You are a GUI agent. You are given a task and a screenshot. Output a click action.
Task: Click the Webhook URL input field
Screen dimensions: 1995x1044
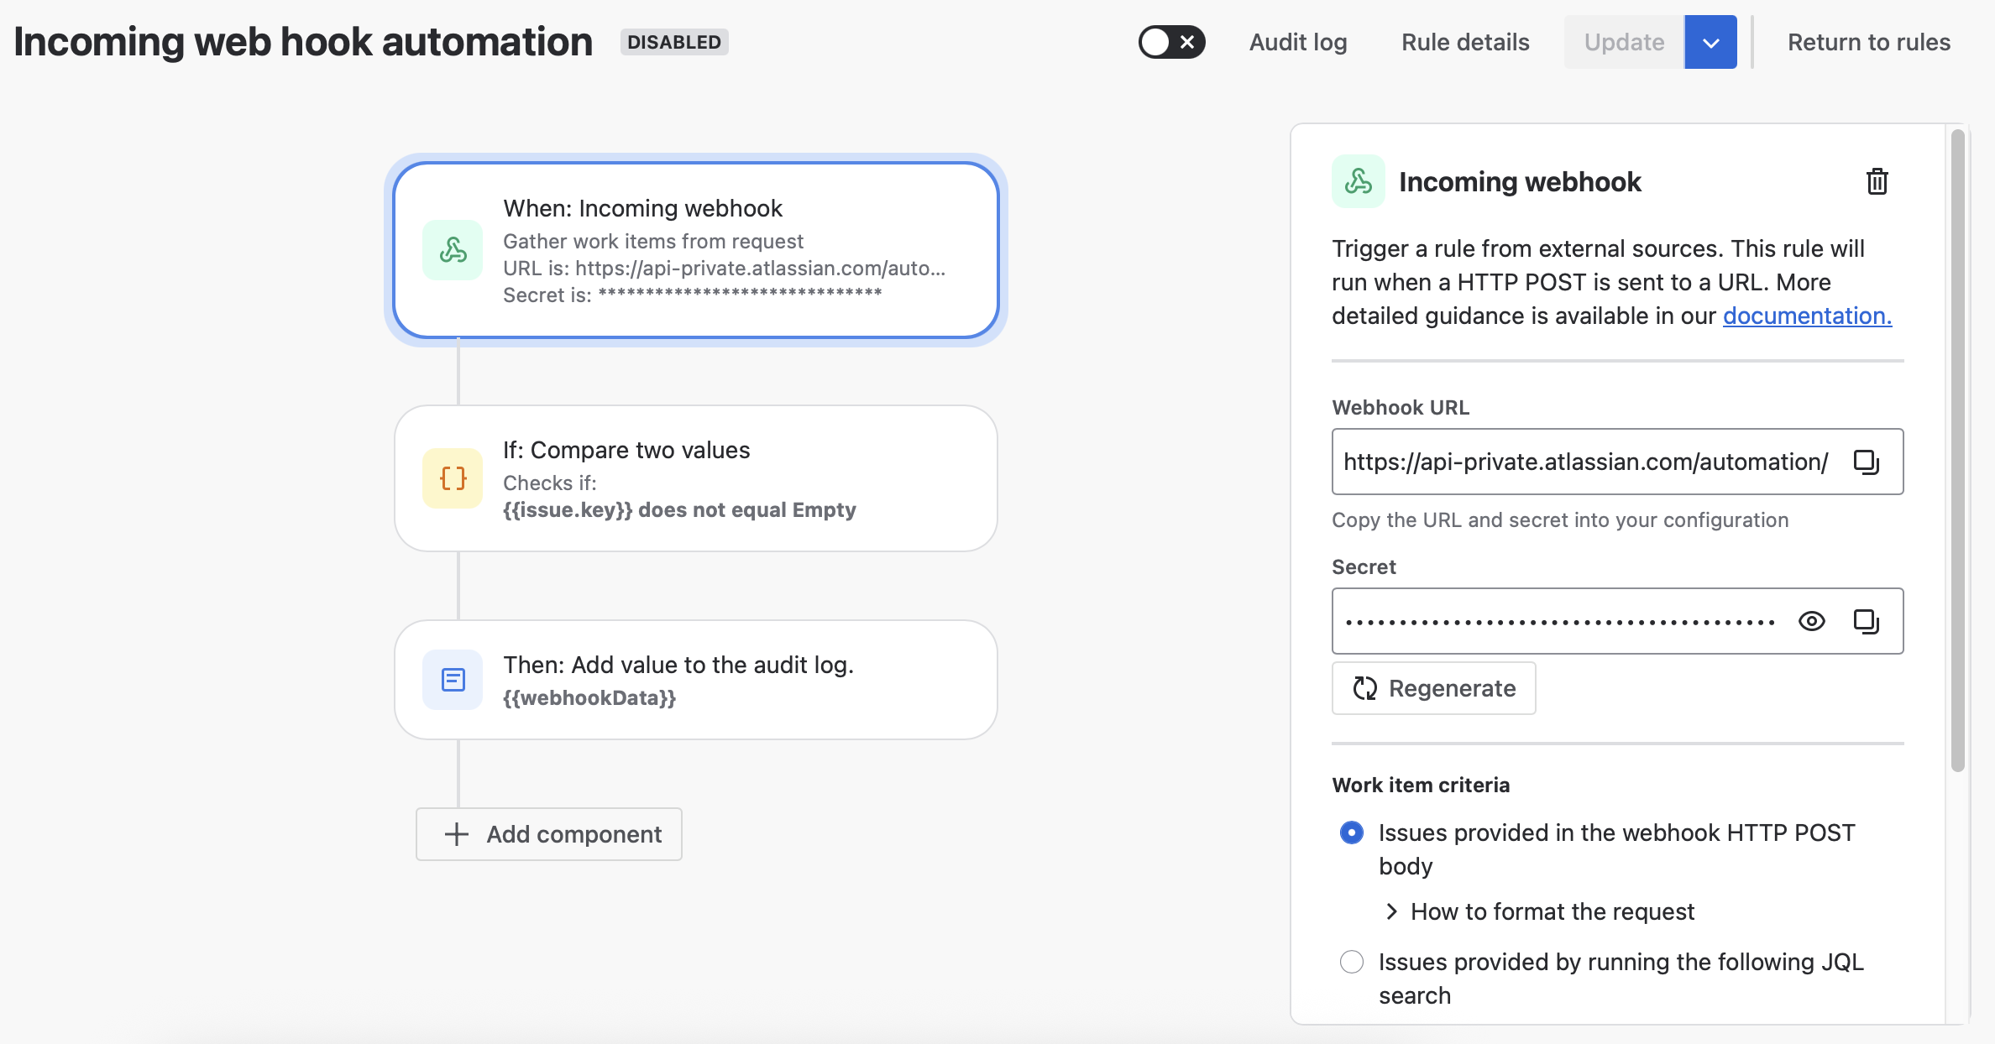point(1617,462)
